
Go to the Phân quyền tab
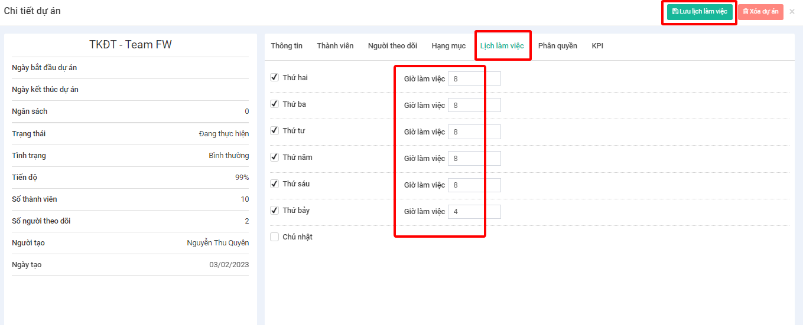click(x=557, y=46)
